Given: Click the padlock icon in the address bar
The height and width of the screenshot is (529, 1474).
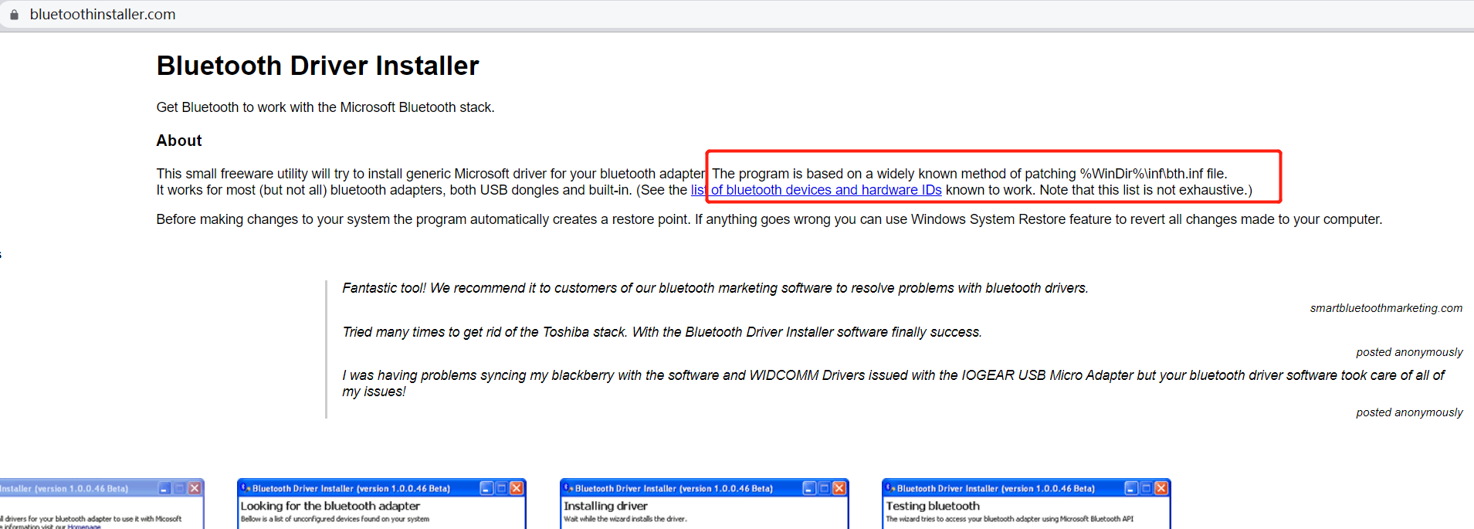Looking at the screenshot, I should coord(14,15).
